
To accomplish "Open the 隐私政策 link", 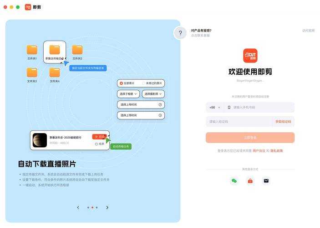I will click(277, 150).
